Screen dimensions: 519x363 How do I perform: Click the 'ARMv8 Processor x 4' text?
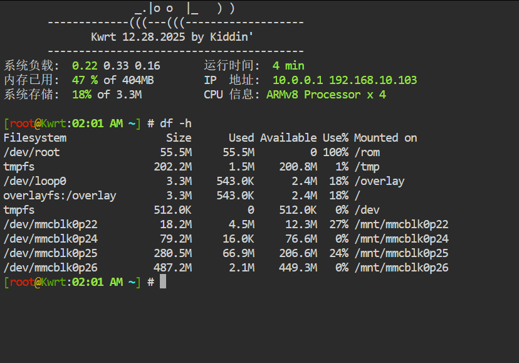pyautogui.click(x=326, y=95)
